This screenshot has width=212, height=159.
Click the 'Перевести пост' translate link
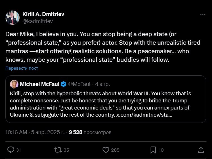pos(22,68)
